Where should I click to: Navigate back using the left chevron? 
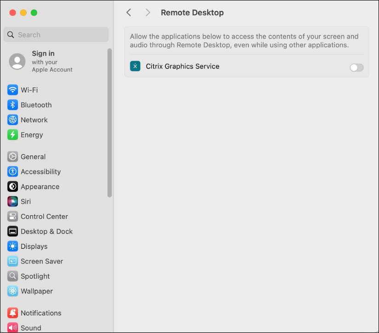[129, 12]
